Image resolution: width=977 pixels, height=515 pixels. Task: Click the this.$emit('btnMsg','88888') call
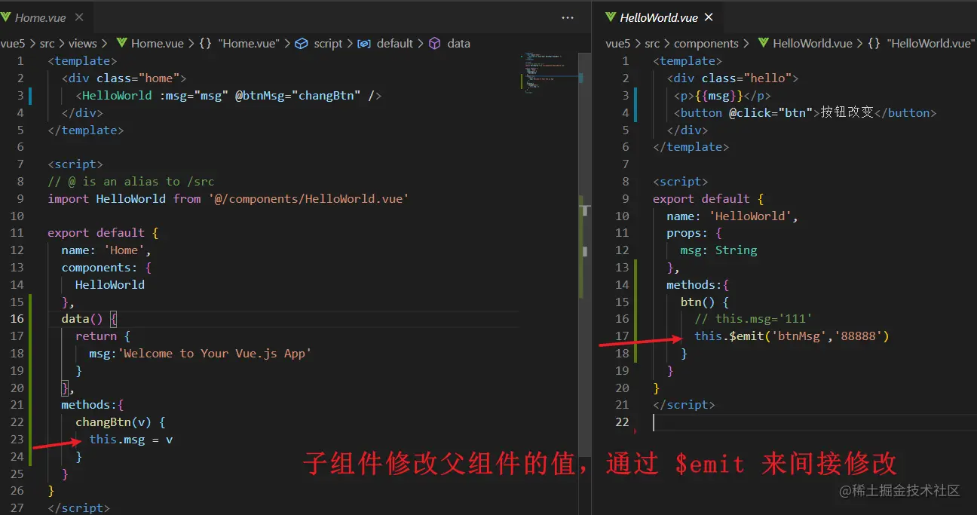pos(792,336)
